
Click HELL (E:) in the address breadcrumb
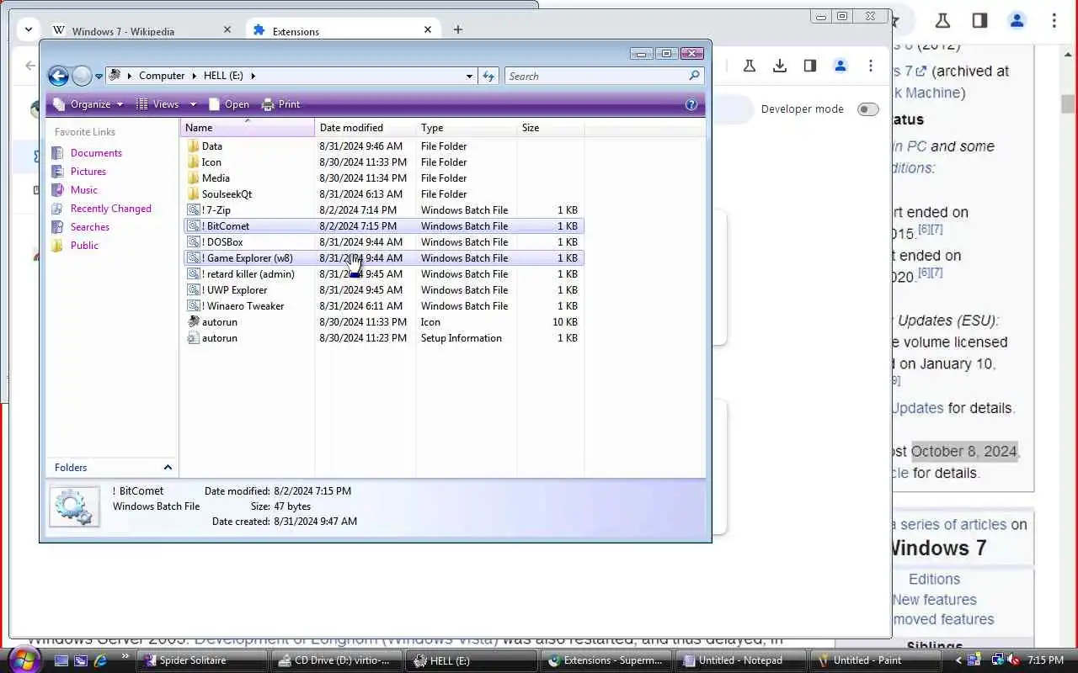point(223,76)
